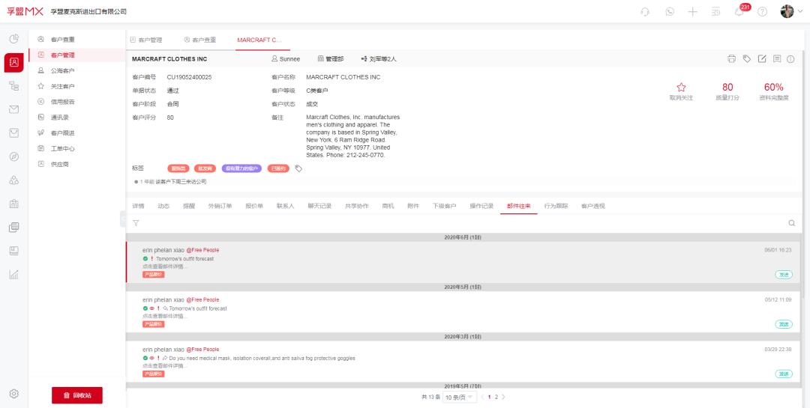Screen dimensions: 810x408
Task: Open the 动态 tab
Action: click(x=163, y=206)
